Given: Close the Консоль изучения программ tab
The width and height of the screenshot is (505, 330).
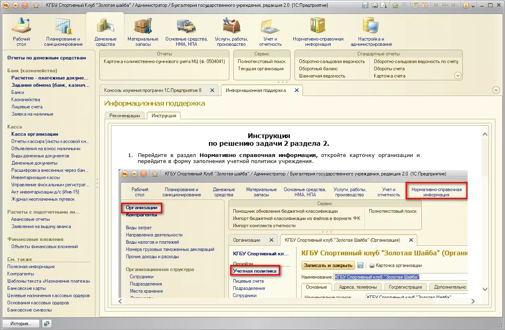Looking at the screenshot, I should [212, 90].
